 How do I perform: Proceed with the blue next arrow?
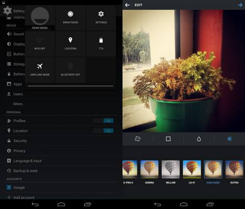[x=240, y=5]
